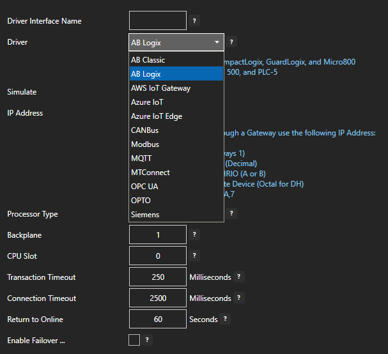This screenshot has height=354, width=388.
Task: Click the Driver Interface Name text field
Action: tap(158, 21)
